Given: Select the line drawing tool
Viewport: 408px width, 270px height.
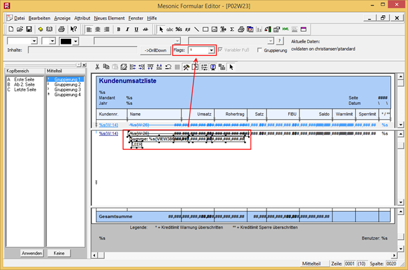Looking at the screenshot, I should [196, 29].
